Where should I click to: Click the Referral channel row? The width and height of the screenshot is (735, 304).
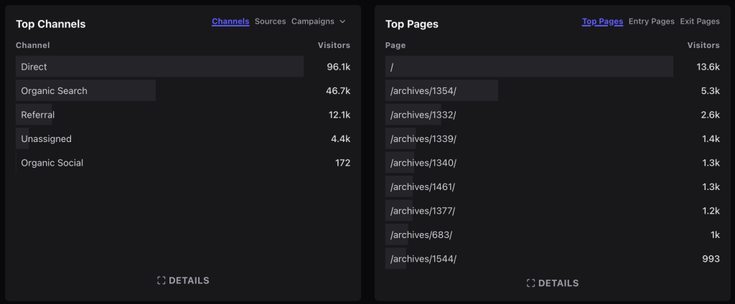coord(37,115)
